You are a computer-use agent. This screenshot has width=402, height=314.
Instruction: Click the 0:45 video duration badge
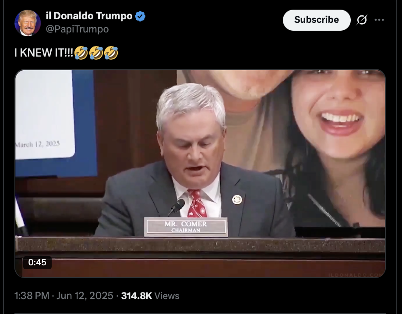(37, 262)
